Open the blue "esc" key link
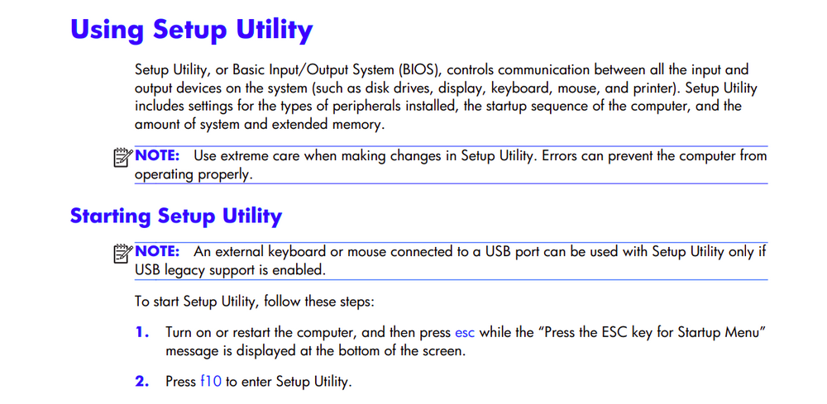827x404 pixels. coord(465,333)
